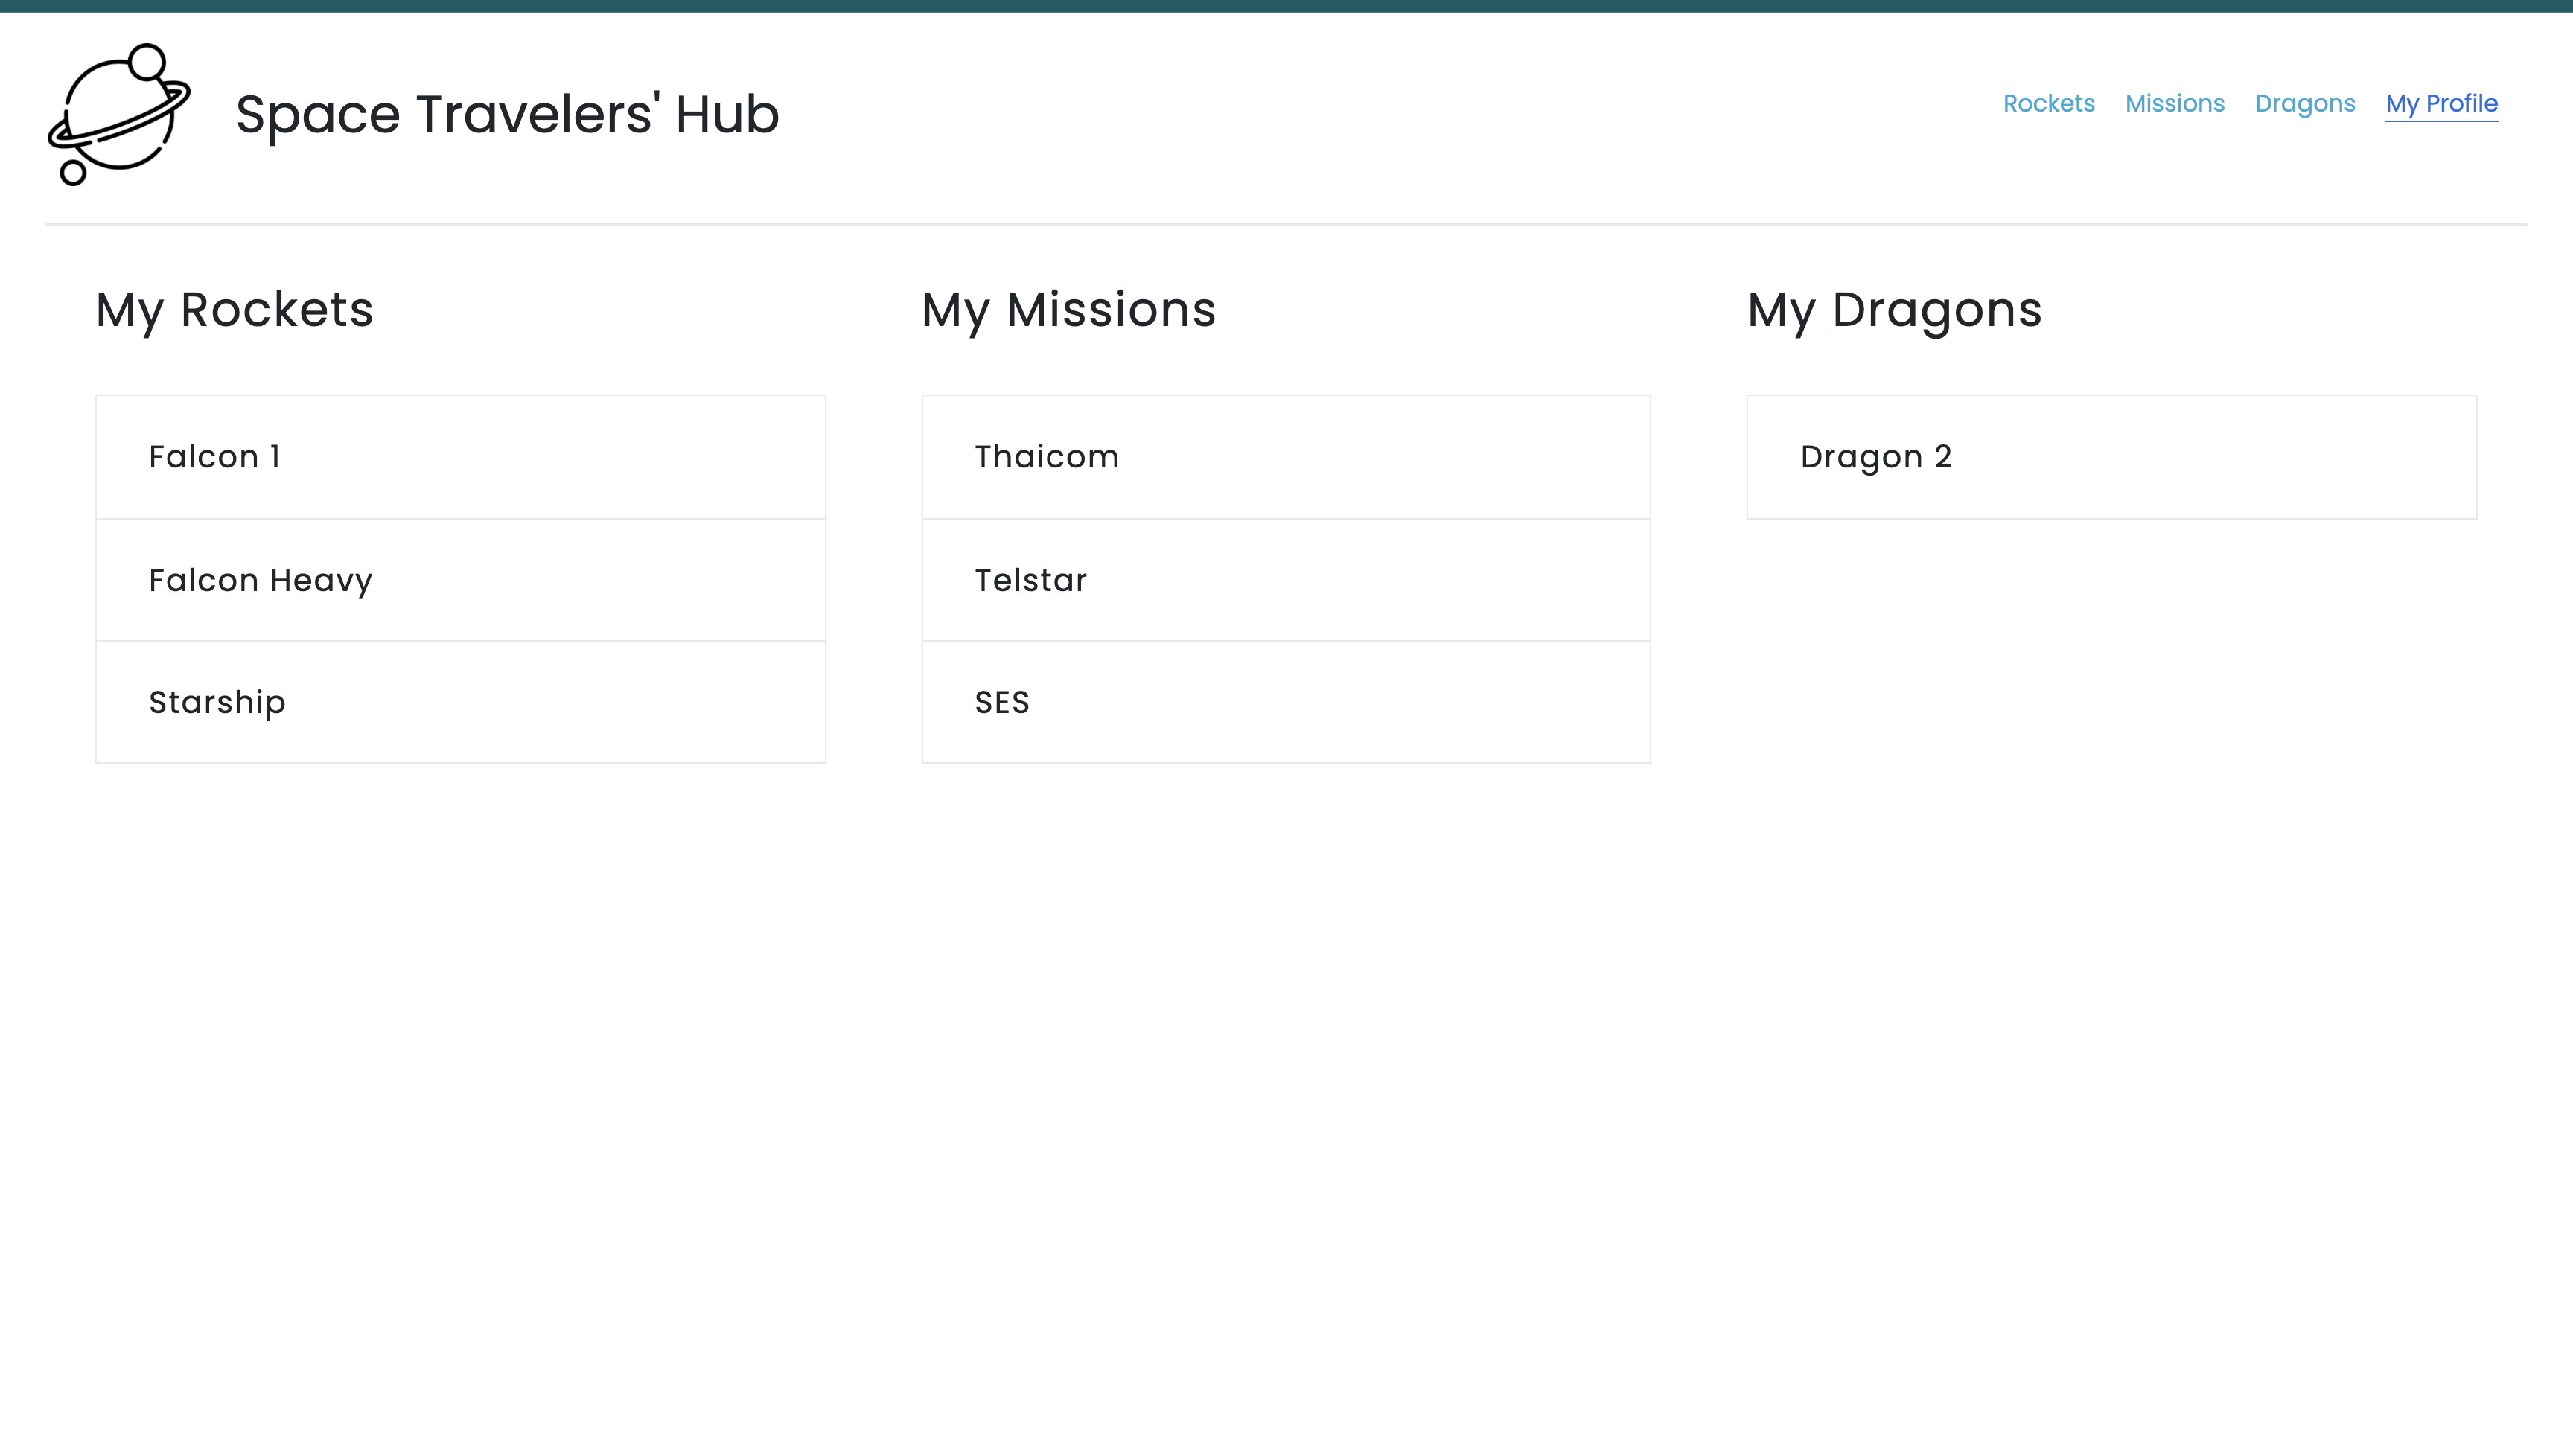Select the My Profile tab
This screenshot has width=2573, height=1456.
(x=2441, y=104)
